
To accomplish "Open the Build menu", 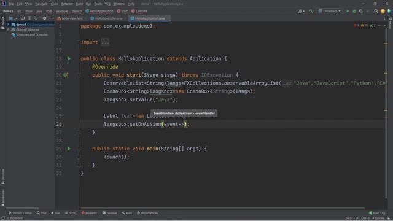I will coord(79,4).
